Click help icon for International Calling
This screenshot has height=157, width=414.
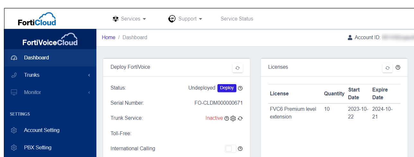240,149
